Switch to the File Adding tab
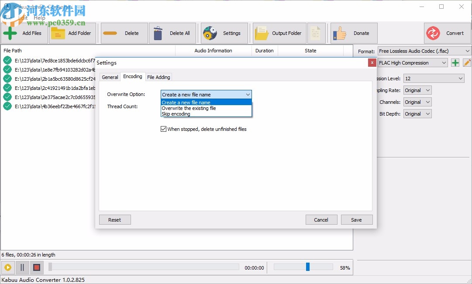472x284 pixels. tap(158, 77)
